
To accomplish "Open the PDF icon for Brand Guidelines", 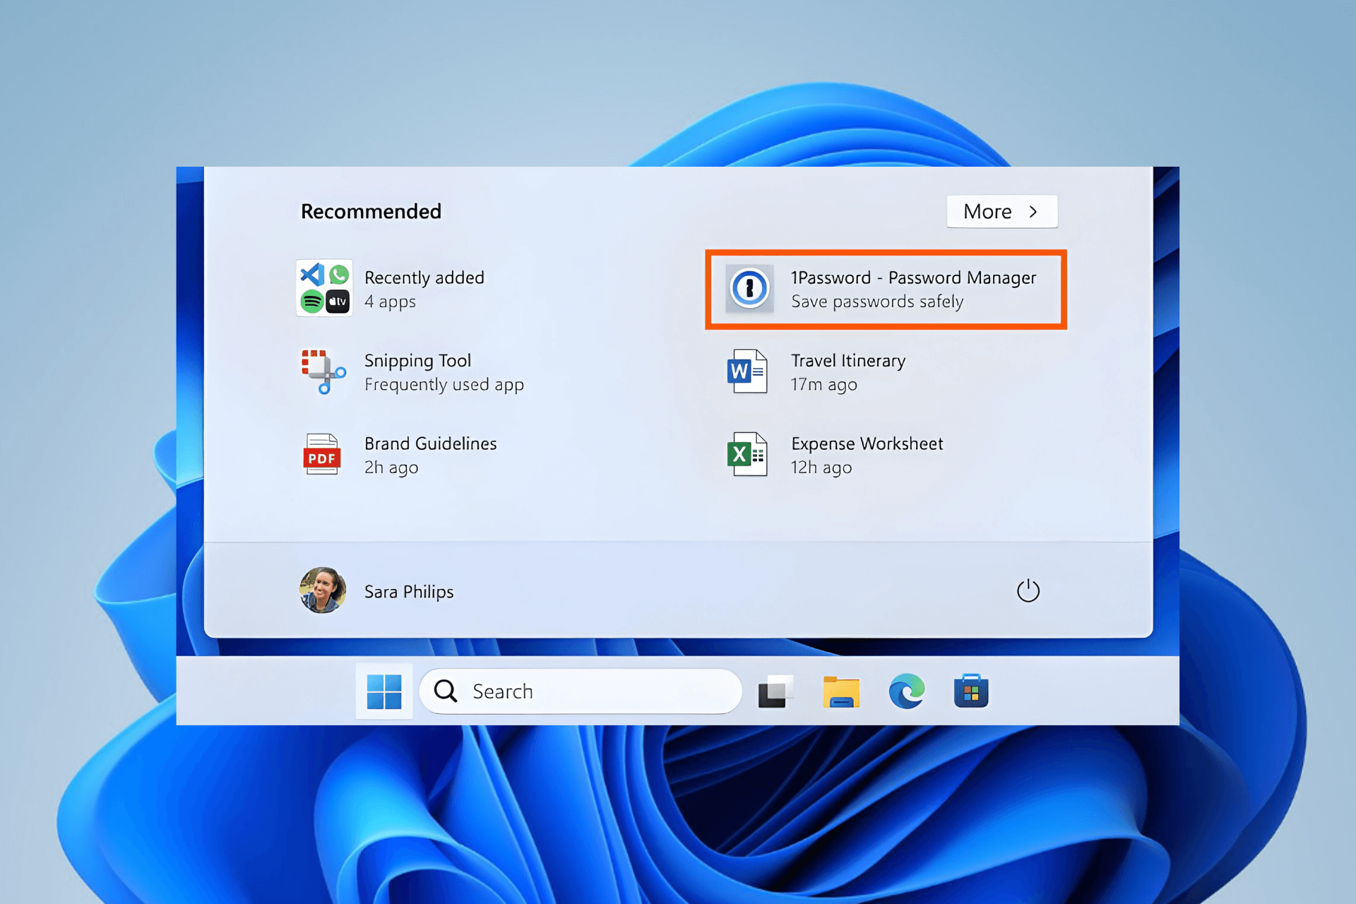I will 322,454.
